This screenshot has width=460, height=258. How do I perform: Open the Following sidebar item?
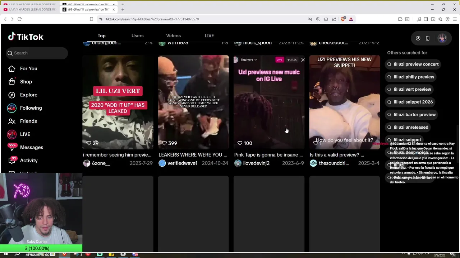24,108
